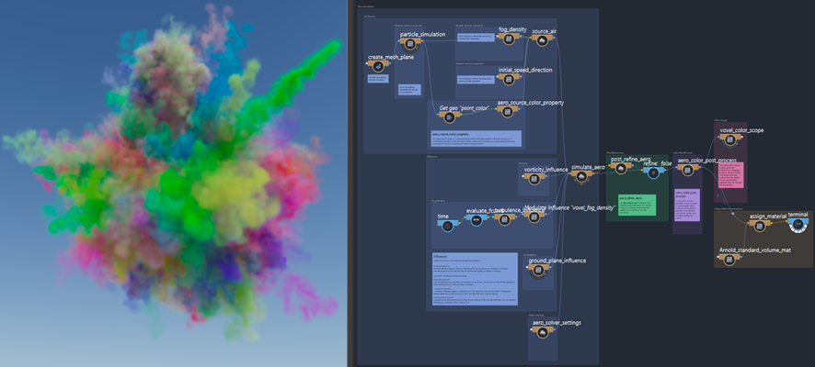This screenshot has height=367, width=815.
Task: Click the aero_source_color_property node icon
Action: coord(507,112)
